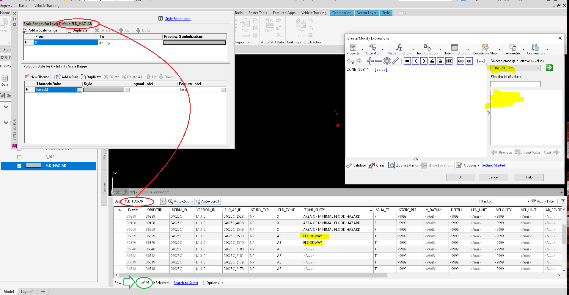
Task: Open the ZONE_SUBTY property dropdown
Action: coord(538,68)
